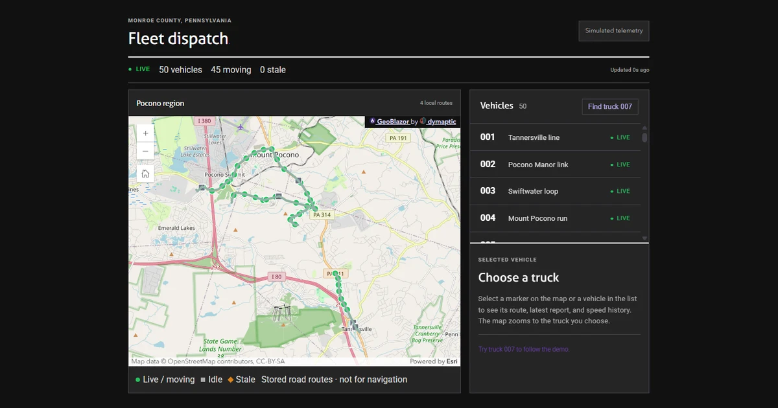
Task: Select the idle marker west of Pocono Summit
Action: click(x=202, y=188)
